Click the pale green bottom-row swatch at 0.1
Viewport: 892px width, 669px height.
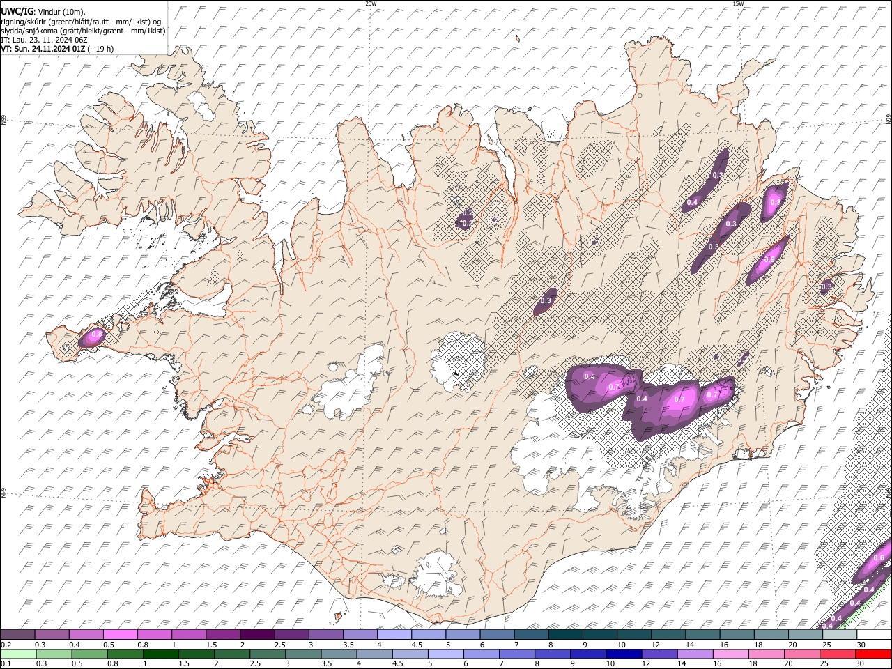coord(17,654)
